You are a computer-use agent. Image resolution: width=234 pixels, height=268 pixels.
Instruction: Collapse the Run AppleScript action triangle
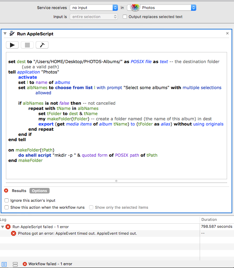coord(5,34)
